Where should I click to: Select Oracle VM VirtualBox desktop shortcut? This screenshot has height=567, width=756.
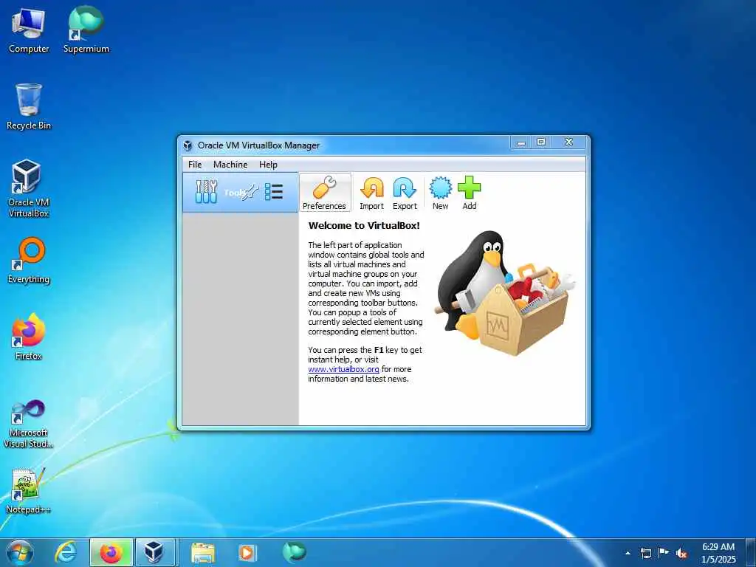click(x=29, y=188)
